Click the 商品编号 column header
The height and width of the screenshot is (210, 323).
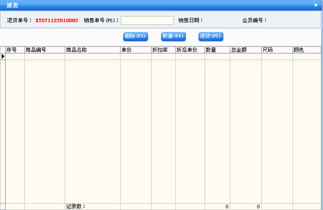click(45, 50)
